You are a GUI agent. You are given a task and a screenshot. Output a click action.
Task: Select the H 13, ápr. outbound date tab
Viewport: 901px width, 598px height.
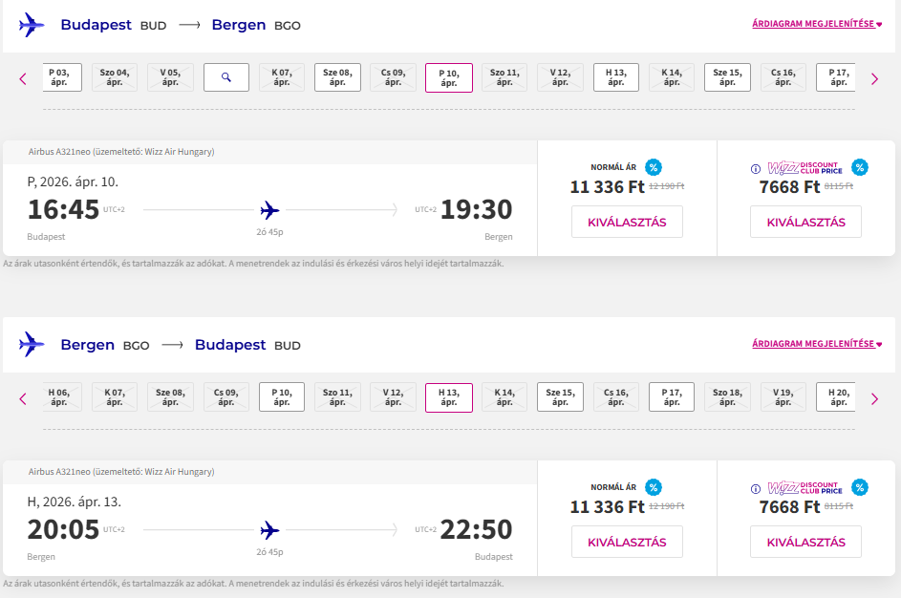(x=615, y=77)
